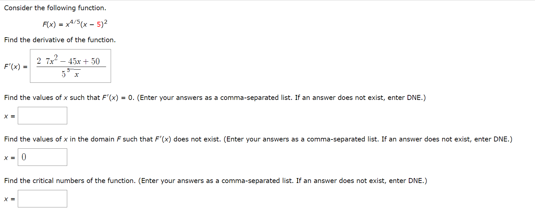Select the boxed F'(x) derivative expression
This screenshot has height=215, width=535.
(x=70, y=66)
